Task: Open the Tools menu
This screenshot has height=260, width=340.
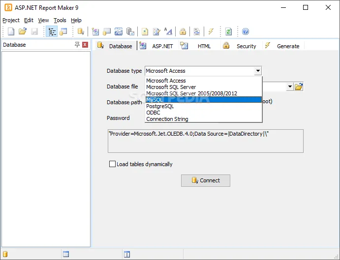Action: tap(60, 20)
